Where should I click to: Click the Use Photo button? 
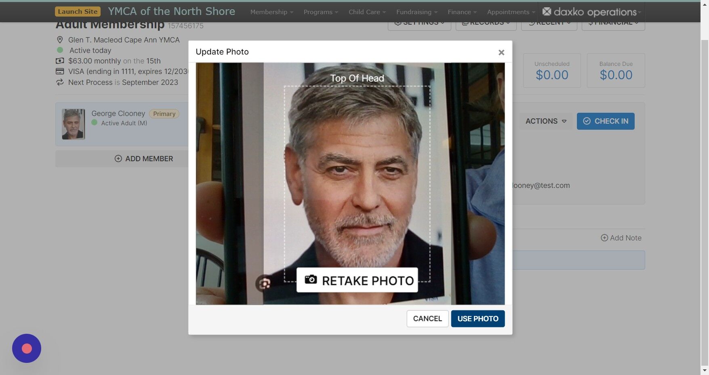(478, 318)
